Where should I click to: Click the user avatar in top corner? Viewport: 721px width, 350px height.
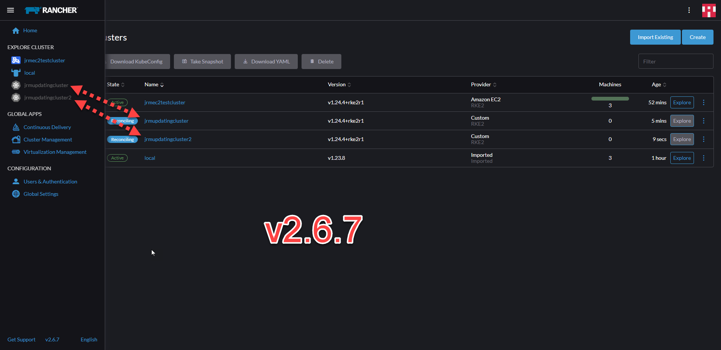[x=709, y=10]
